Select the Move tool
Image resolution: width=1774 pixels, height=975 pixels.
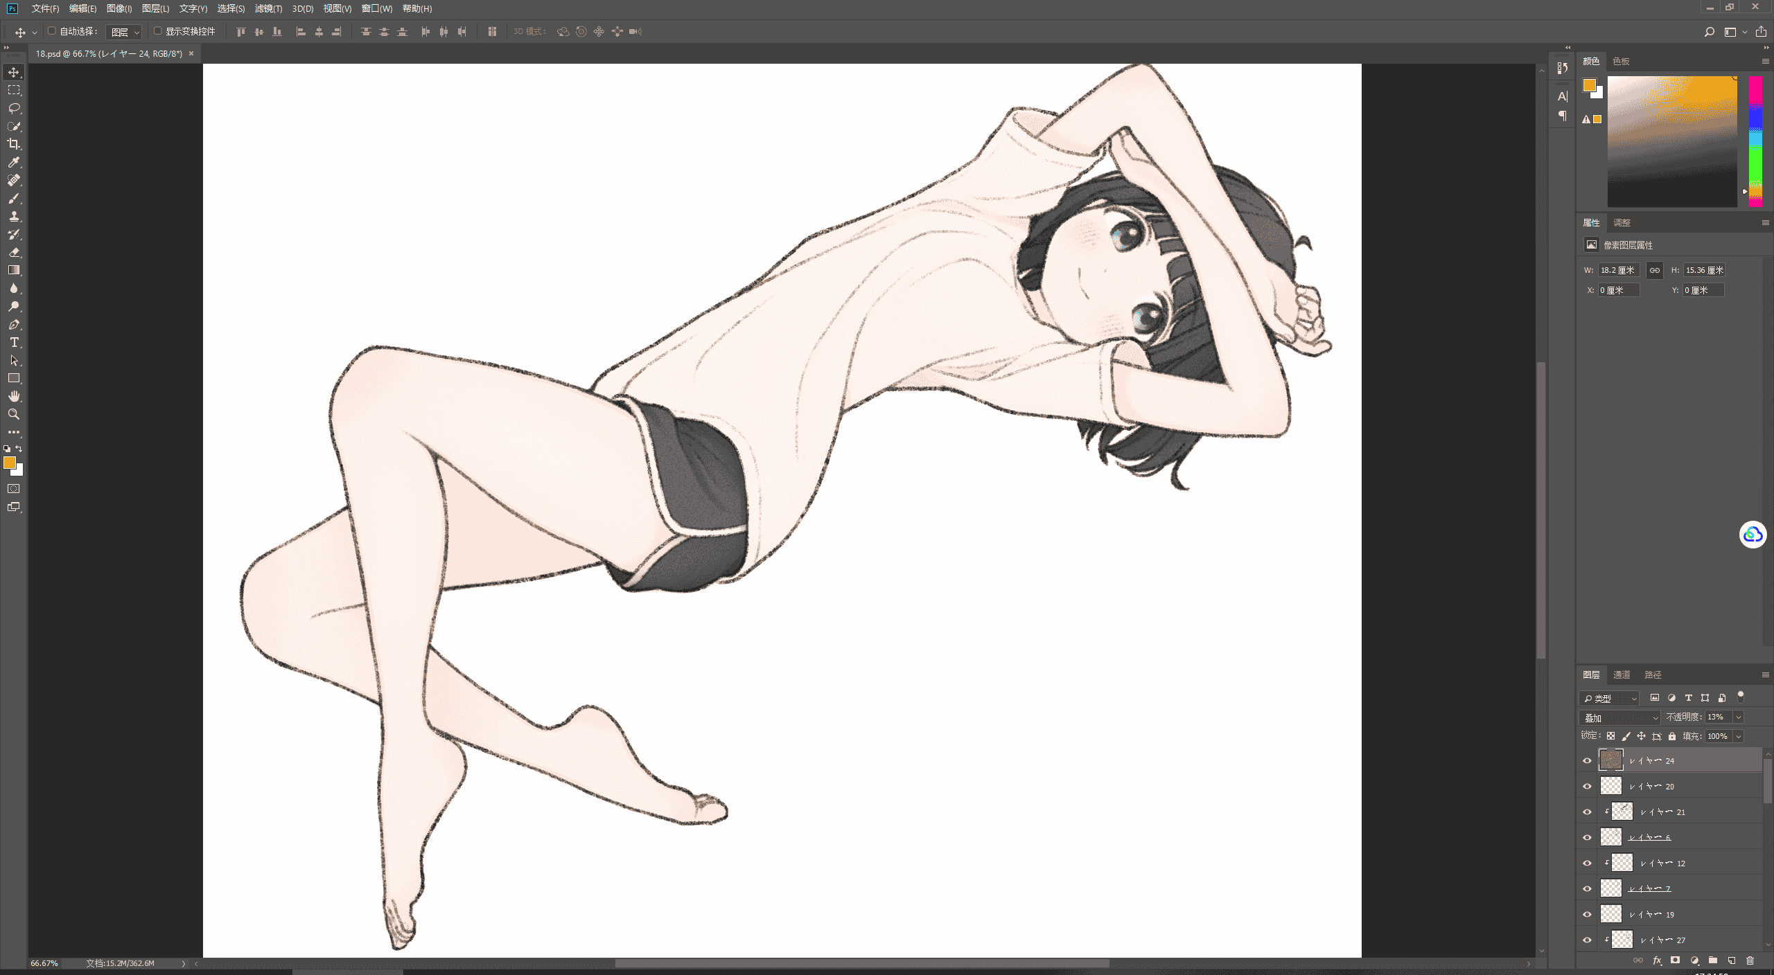pos(14,72)
